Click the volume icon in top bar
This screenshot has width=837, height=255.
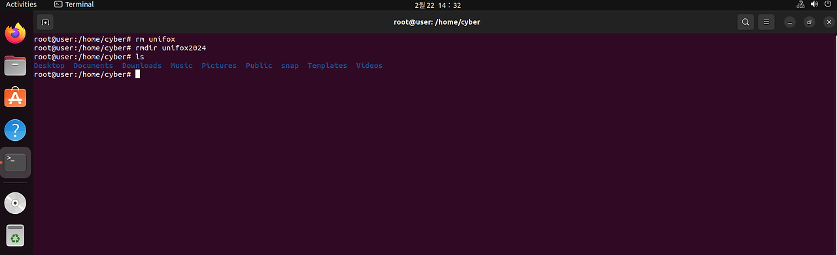click(814, 5)
